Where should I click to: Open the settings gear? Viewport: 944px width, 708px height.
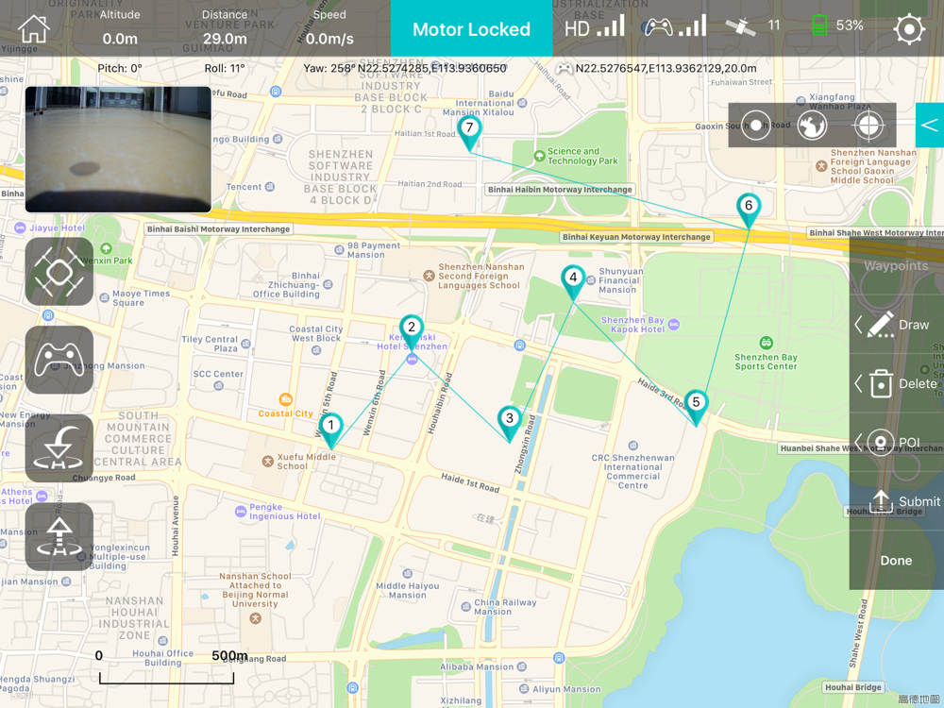(x=908, y=28)
